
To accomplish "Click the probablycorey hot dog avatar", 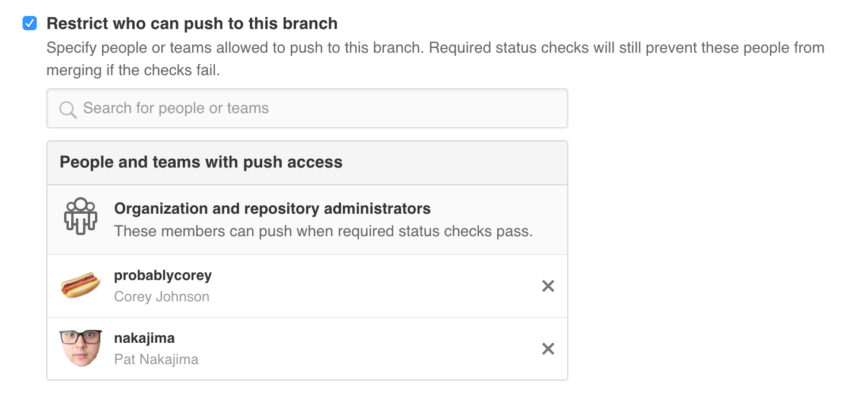I will 81,286.
